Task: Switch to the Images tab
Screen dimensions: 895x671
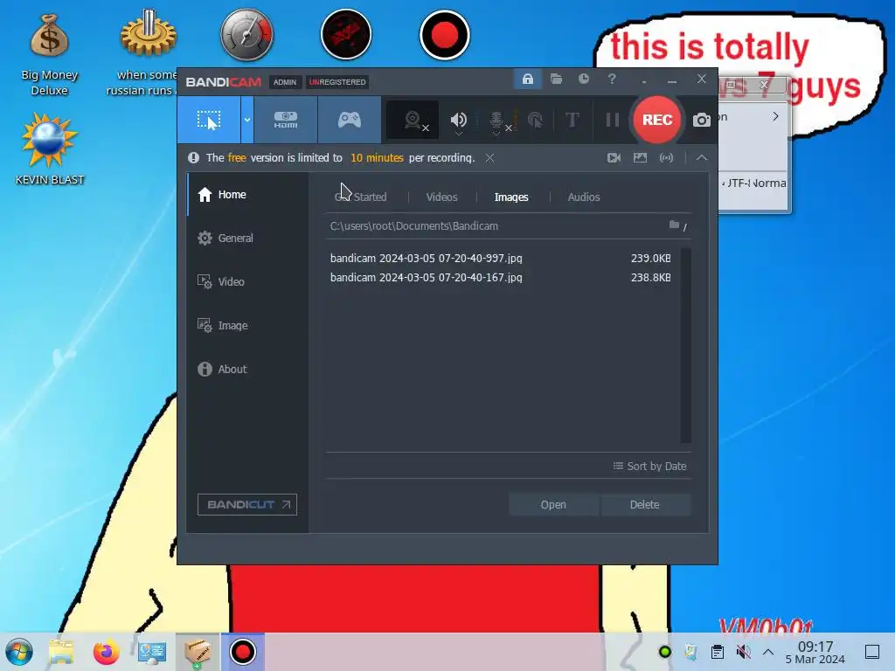Action: coord(510,197)
